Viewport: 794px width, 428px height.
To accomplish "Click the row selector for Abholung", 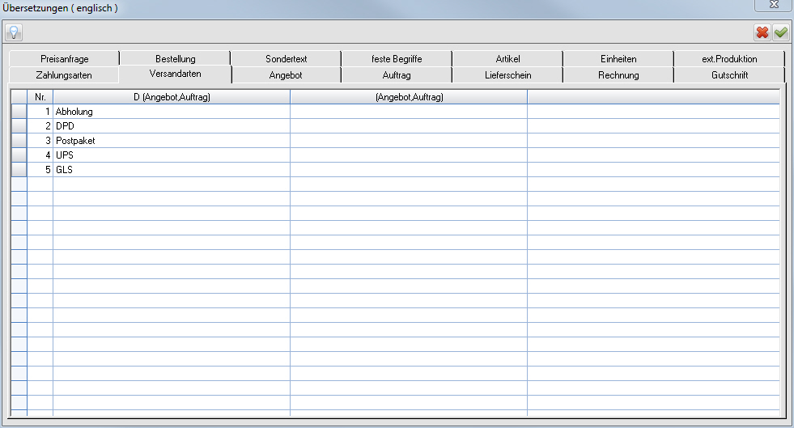I will [x=19, y=112].
